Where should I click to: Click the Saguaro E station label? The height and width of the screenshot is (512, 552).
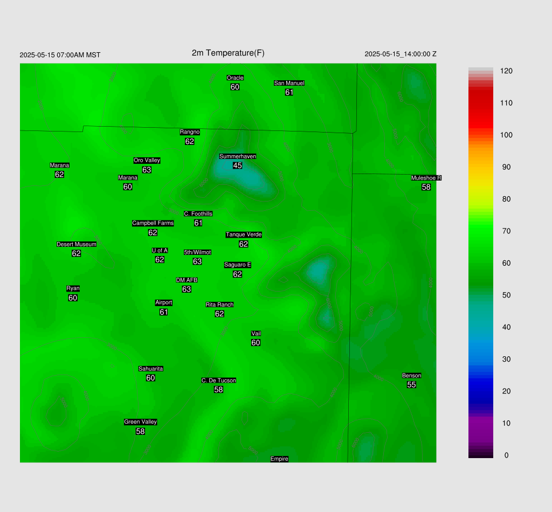[238, 265]
